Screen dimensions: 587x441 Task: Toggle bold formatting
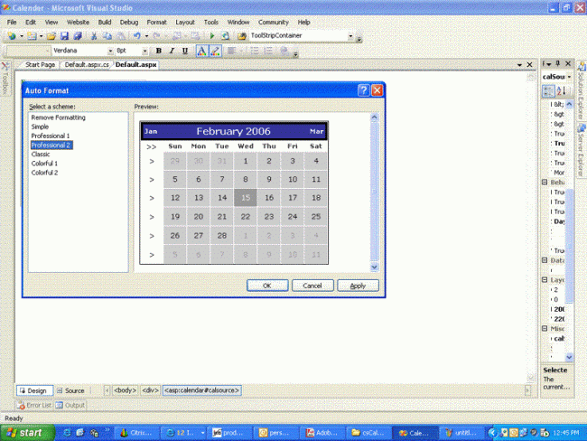(159, 51)
